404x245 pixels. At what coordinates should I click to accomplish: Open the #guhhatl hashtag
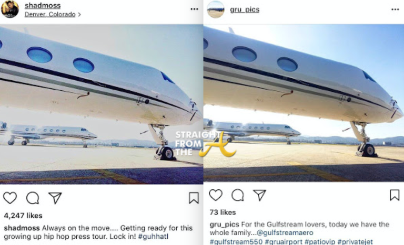click(153, 236)
